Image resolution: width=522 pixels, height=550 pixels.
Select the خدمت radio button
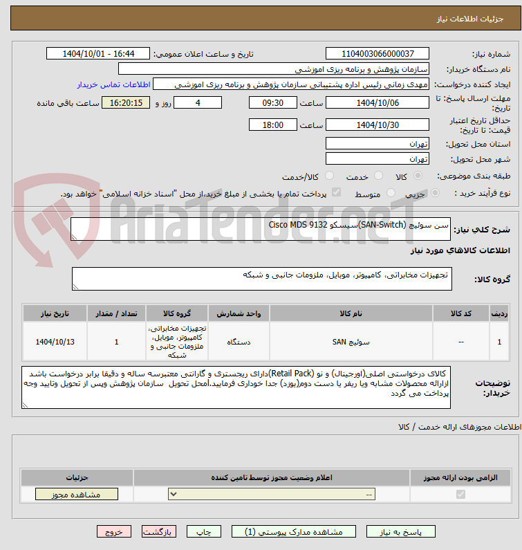click(x=378, y=176)
